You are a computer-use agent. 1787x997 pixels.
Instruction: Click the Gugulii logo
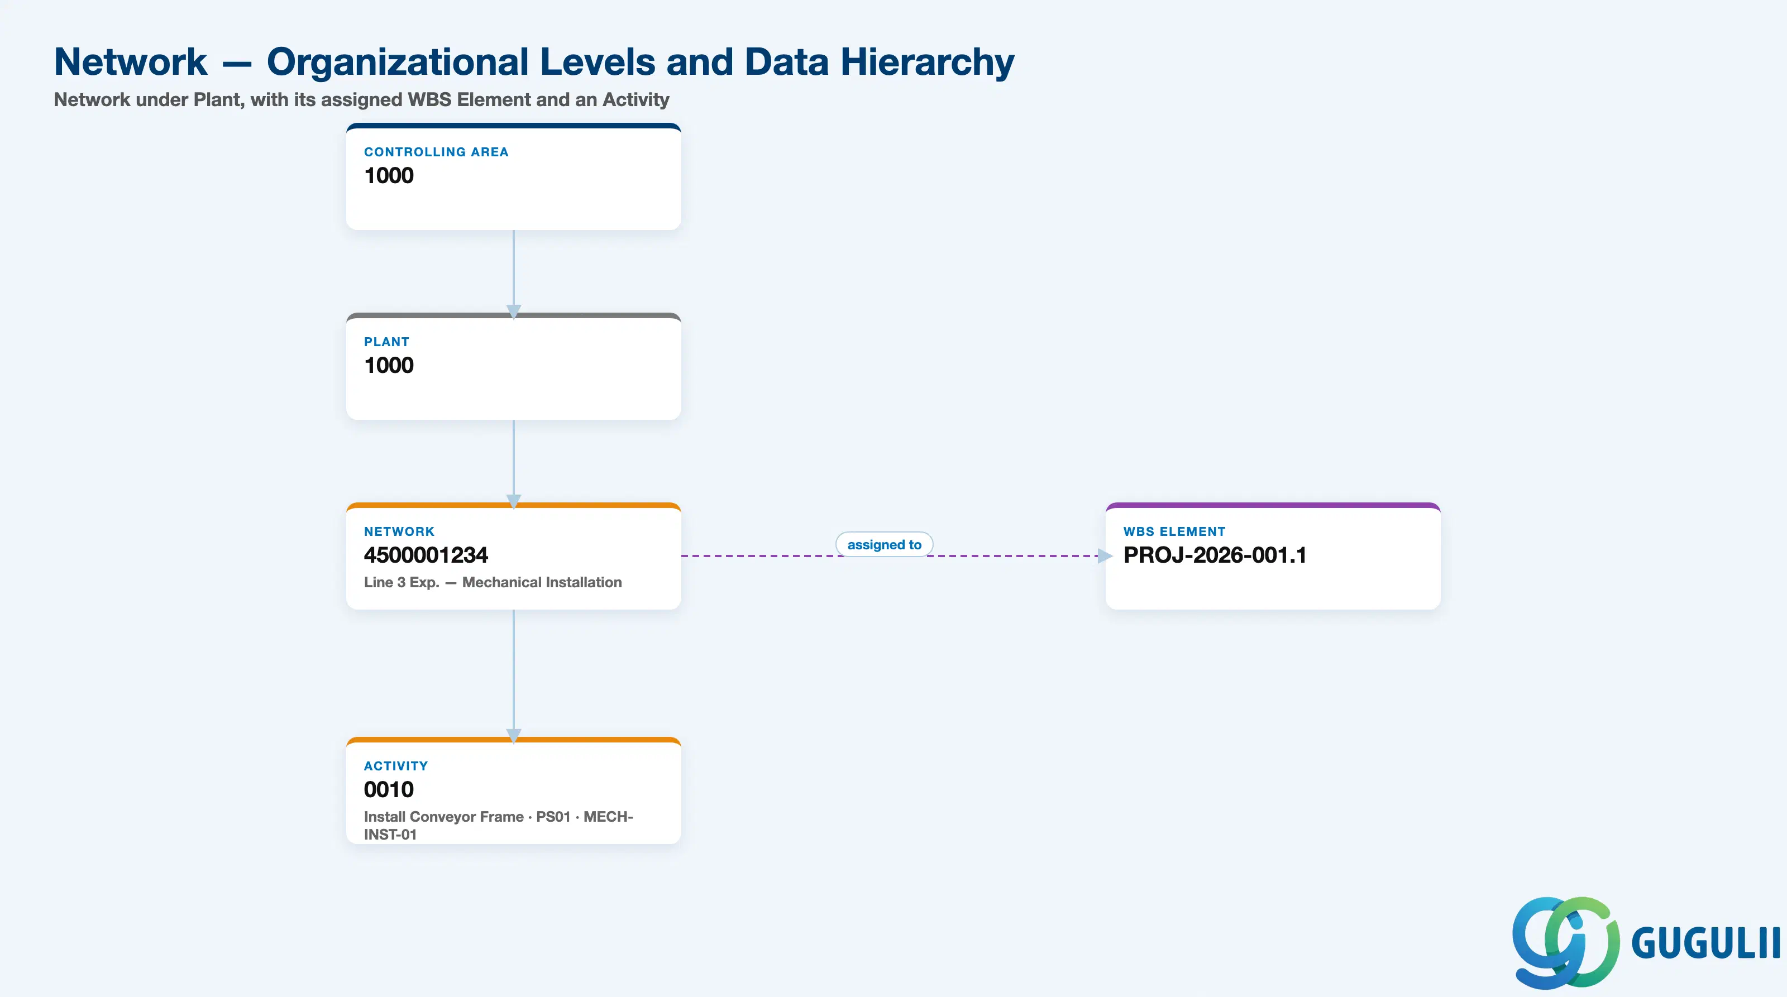click(x=1646, y=942)
